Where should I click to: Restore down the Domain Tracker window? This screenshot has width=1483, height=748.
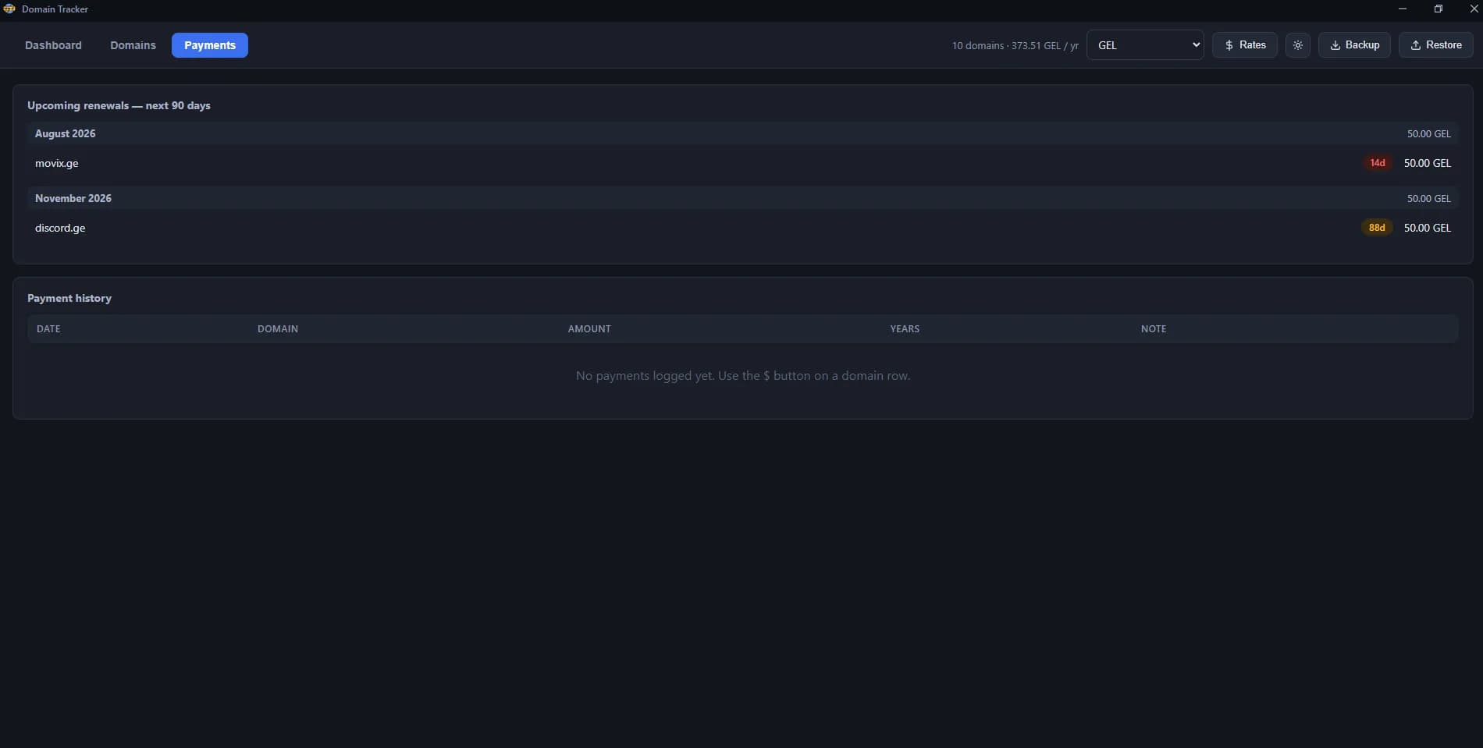(x=1438, y=9)
